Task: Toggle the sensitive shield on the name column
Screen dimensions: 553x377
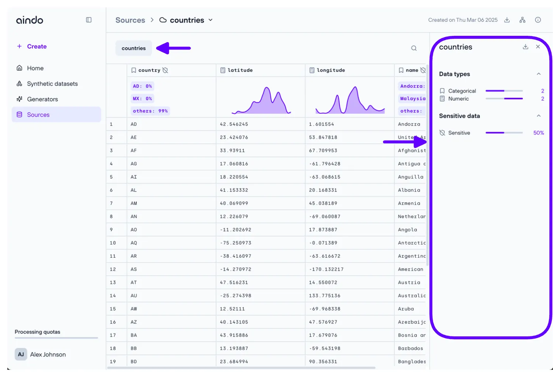Action: point(423,70)
